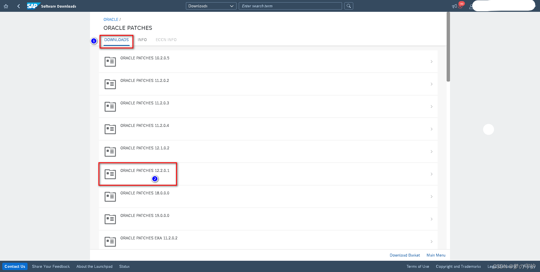Image resolution: width=540 pixels, height=272 pixels.
Task: Open the announcements megaphone icon
Action: 454,6
